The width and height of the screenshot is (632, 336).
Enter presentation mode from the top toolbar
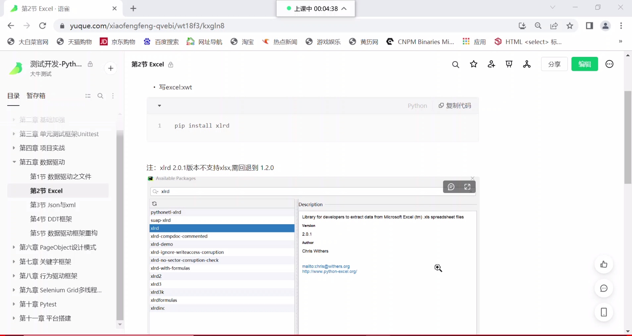(x=509, y=64)
